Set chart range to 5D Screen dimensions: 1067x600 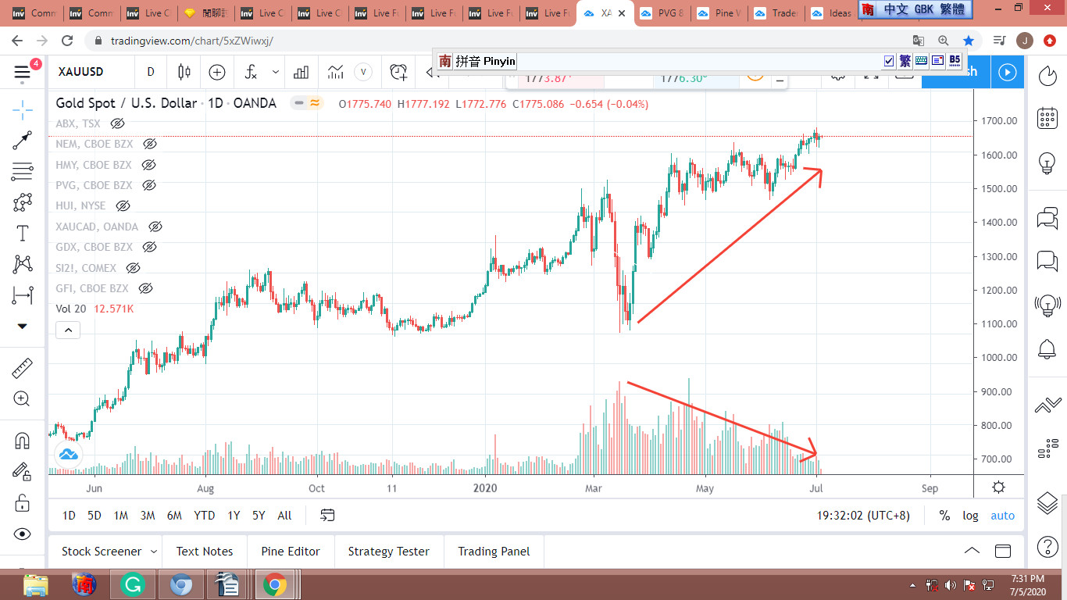pos(95,516)
